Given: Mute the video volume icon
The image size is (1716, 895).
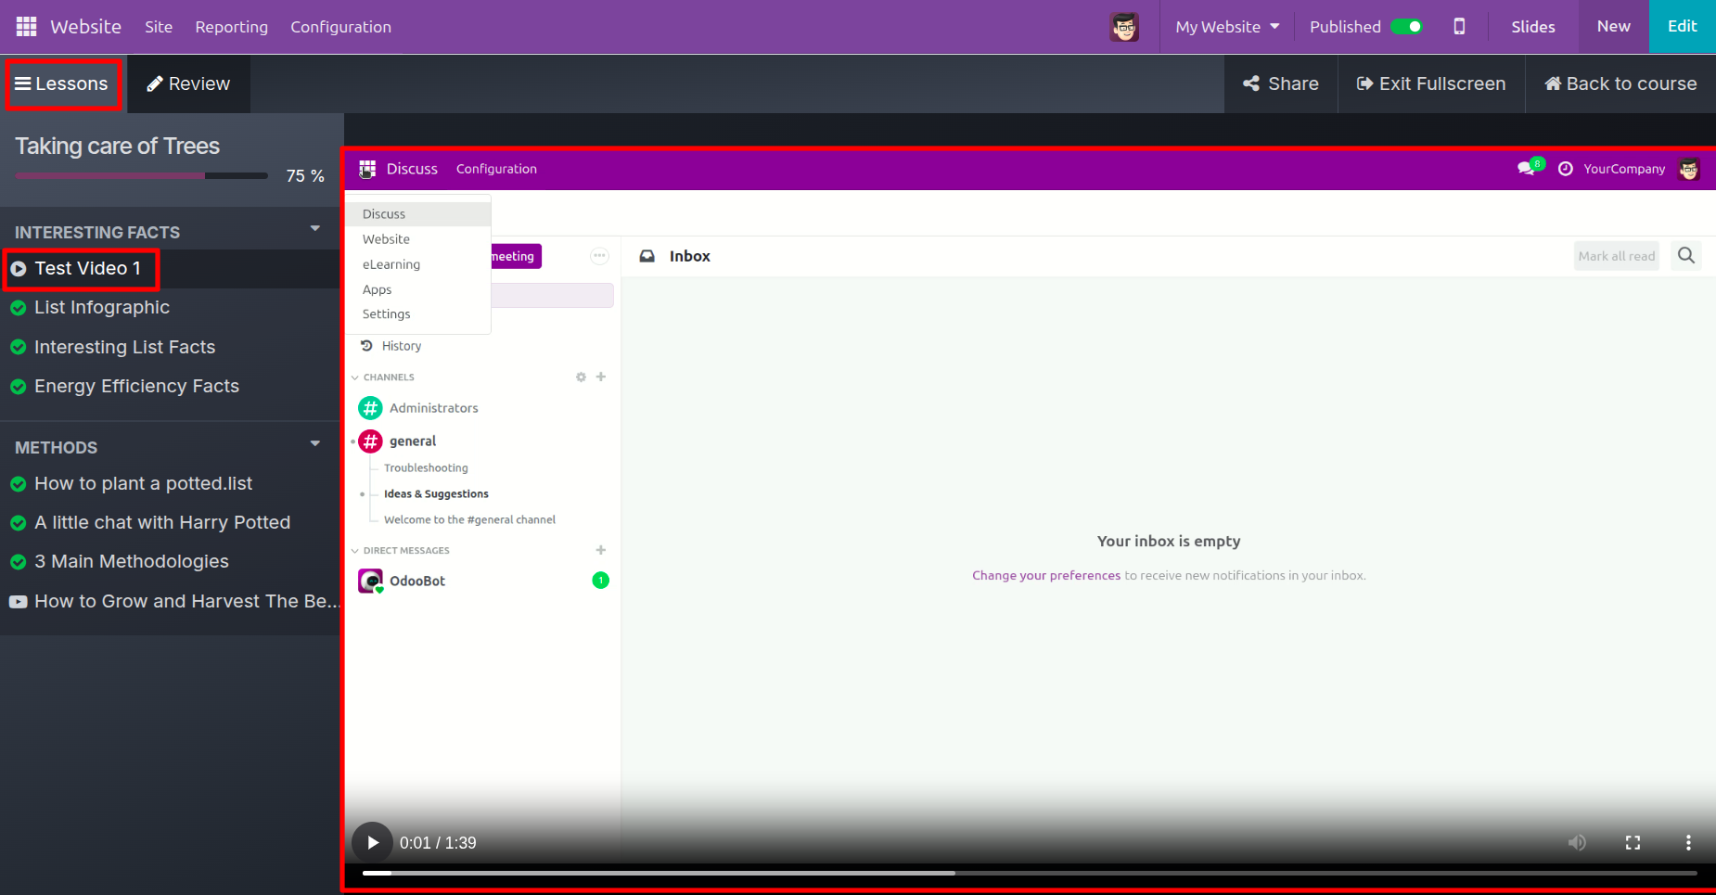Looking at the screenshot, I should point(1577,842).
